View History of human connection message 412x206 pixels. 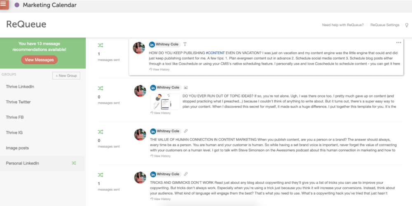160,156
